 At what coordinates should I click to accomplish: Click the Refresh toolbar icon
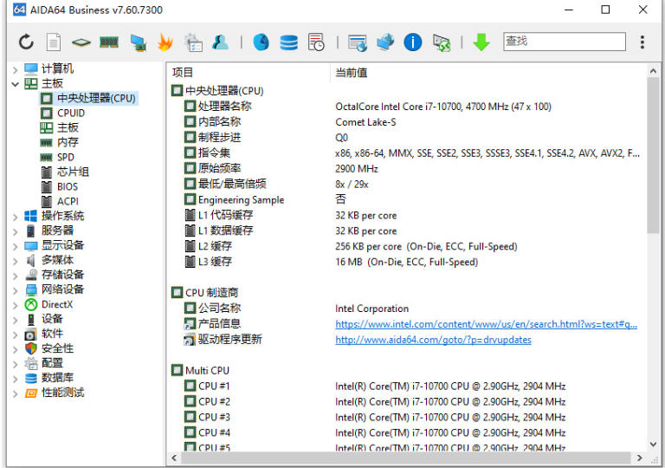pos(26,42)
